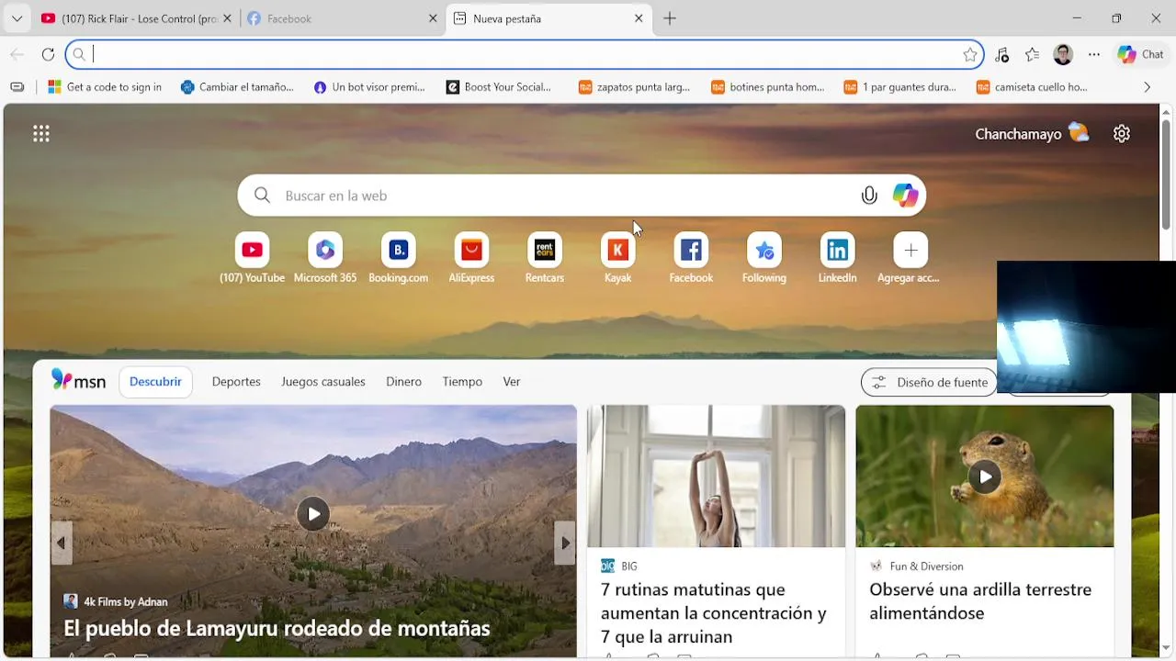Open the Facebook quick link tile
Screen dimensions: 1176x661
tap(691, 250)
